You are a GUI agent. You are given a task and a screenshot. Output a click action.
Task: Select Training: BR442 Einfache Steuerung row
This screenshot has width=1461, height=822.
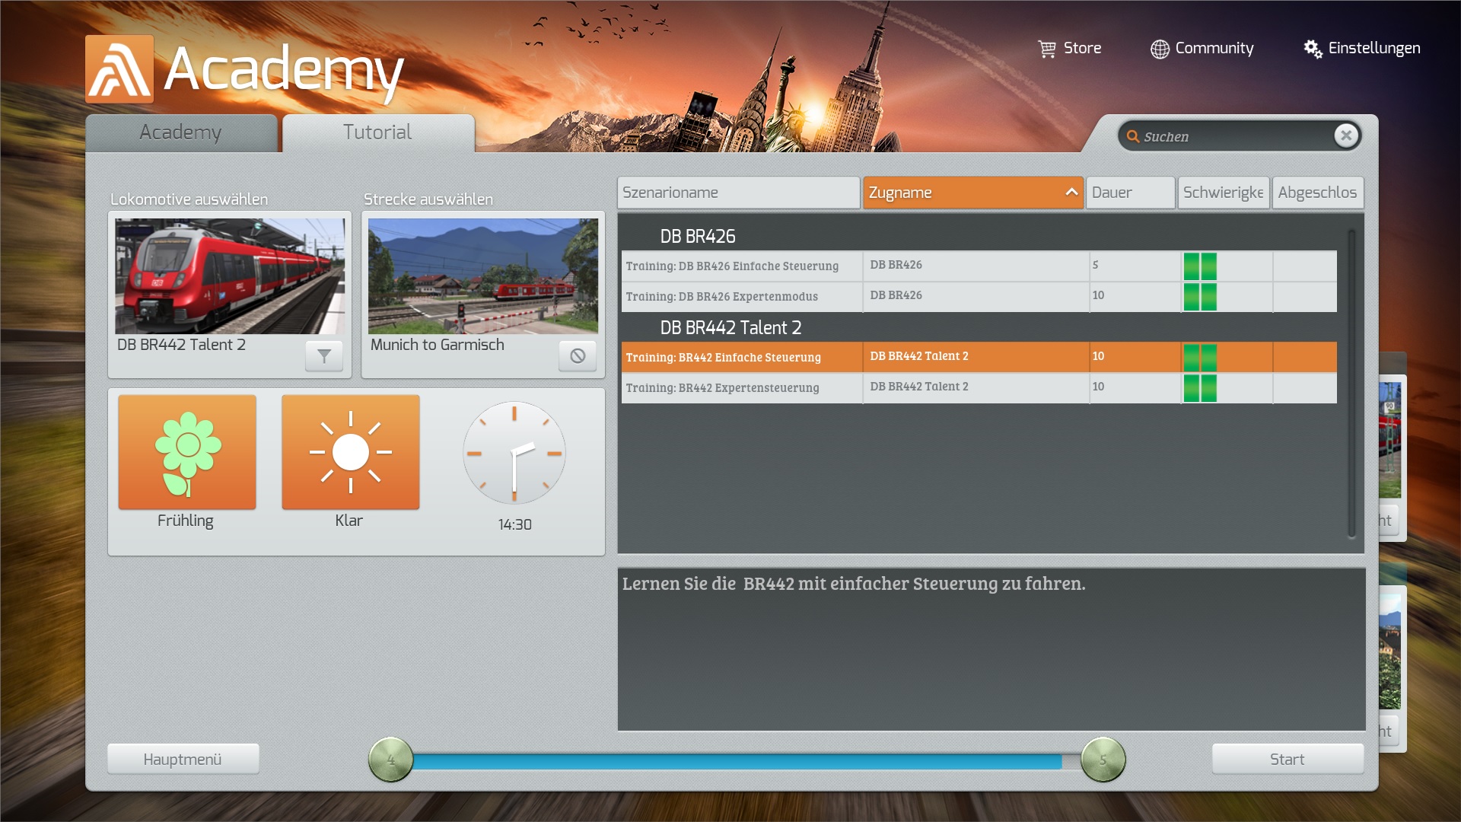point(979,357)
